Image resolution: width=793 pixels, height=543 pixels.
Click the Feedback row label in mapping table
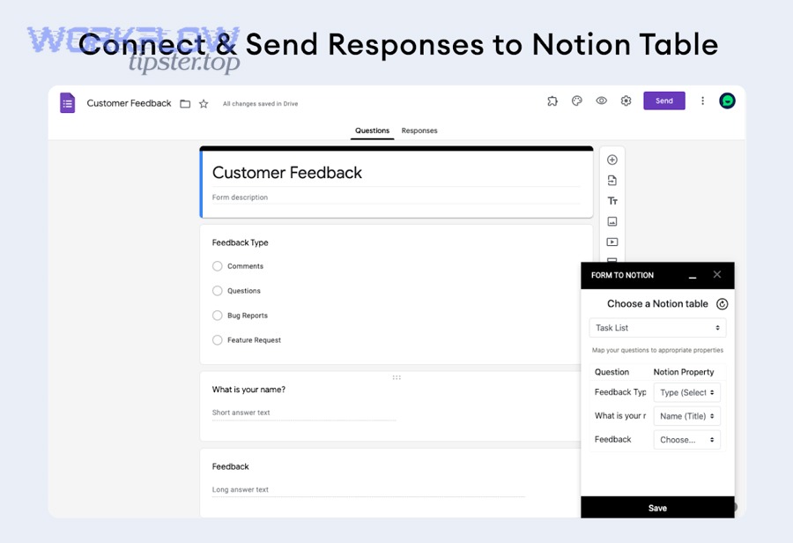pyautogui.click(x=613, y=439)
